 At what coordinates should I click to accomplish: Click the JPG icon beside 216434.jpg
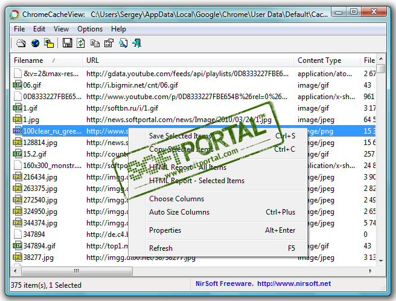point(17,177)
